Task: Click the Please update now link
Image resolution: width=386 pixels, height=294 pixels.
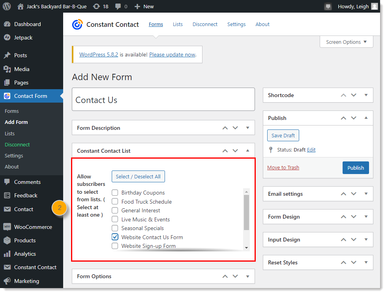Action: [x=172, y=55]
